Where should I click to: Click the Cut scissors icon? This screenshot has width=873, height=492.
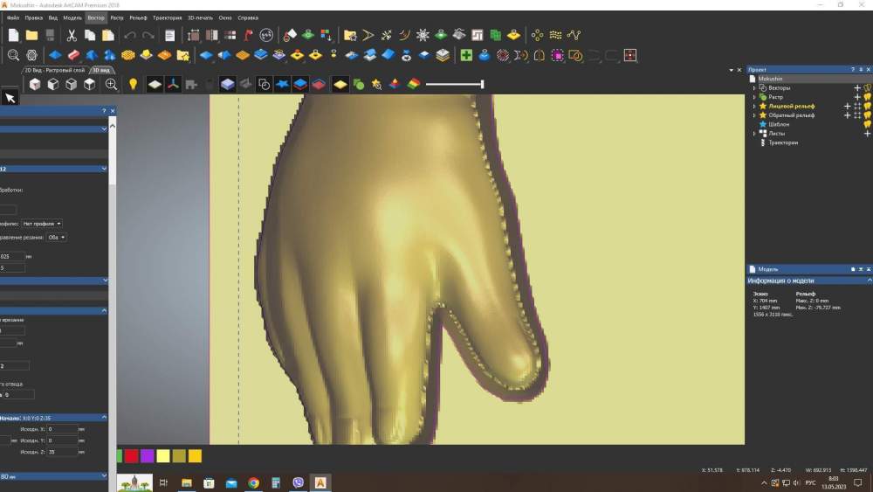72,36
